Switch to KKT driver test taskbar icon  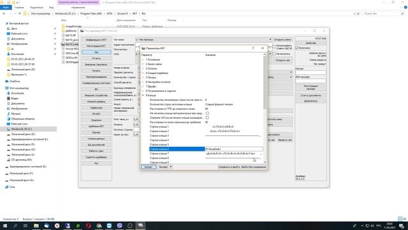(x=140, y=226)
